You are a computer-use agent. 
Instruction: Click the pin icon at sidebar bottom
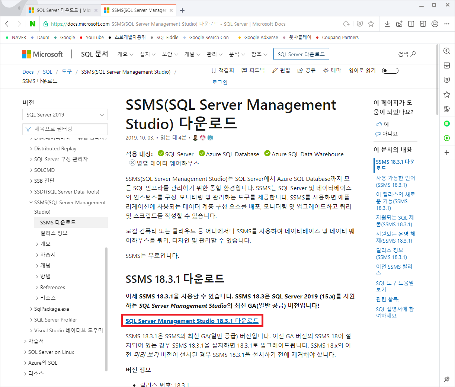coord(447,379)
